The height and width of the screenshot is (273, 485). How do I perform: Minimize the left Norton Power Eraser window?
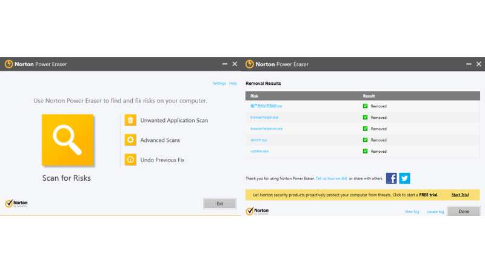coord(225,64)
